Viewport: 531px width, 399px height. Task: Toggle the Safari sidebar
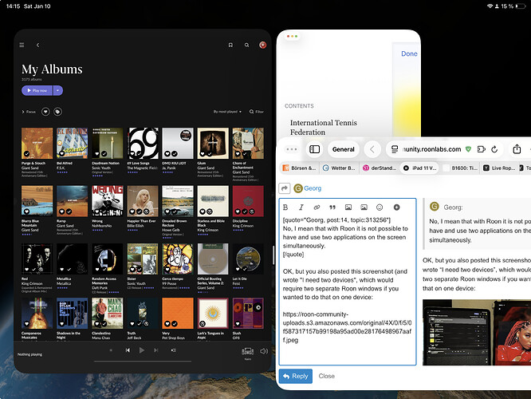click(315, 149)
